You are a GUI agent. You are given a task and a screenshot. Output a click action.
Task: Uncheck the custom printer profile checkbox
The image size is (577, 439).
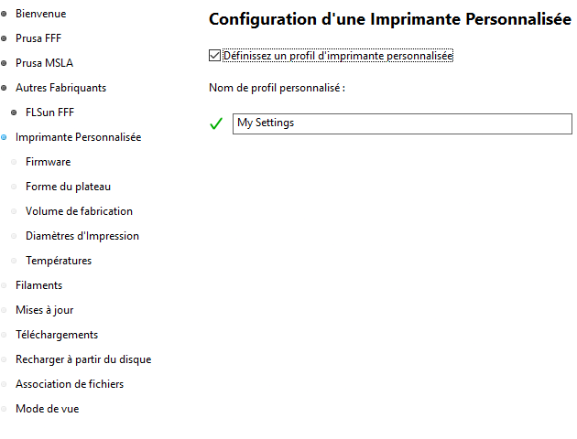pos(214,56)
